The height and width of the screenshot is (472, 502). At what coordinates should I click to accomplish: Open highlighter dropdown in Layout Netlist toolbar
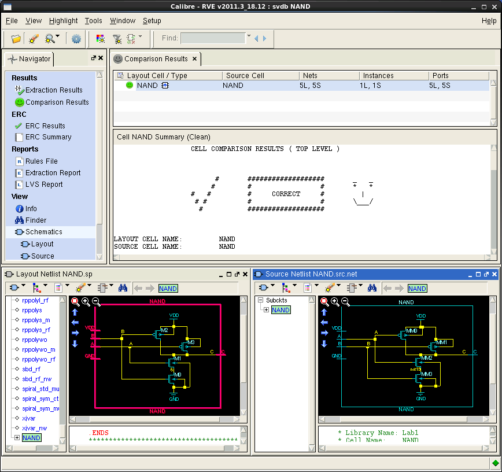click(89, 285)
